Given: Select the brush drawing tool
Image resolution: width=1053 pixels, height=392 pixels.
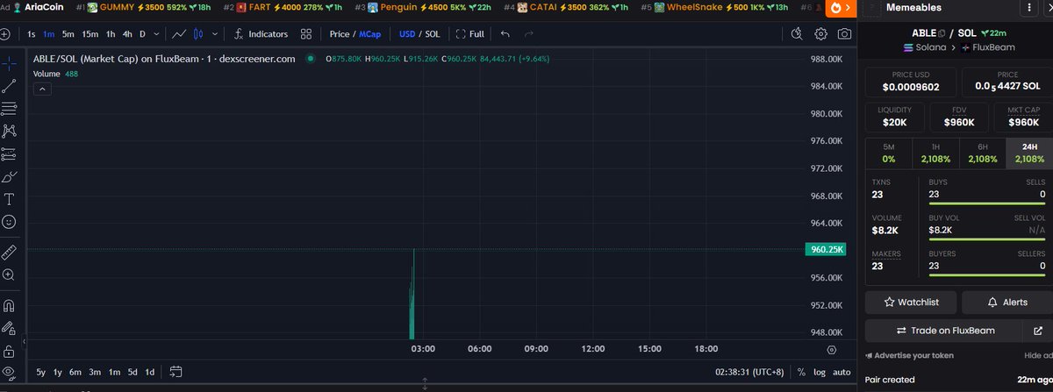Looking at the screenshot, I should [9, 177].
